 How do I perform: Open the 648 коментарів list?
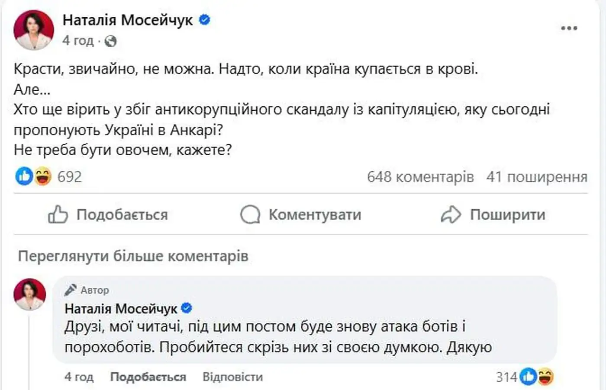click(x=420, y=177)
